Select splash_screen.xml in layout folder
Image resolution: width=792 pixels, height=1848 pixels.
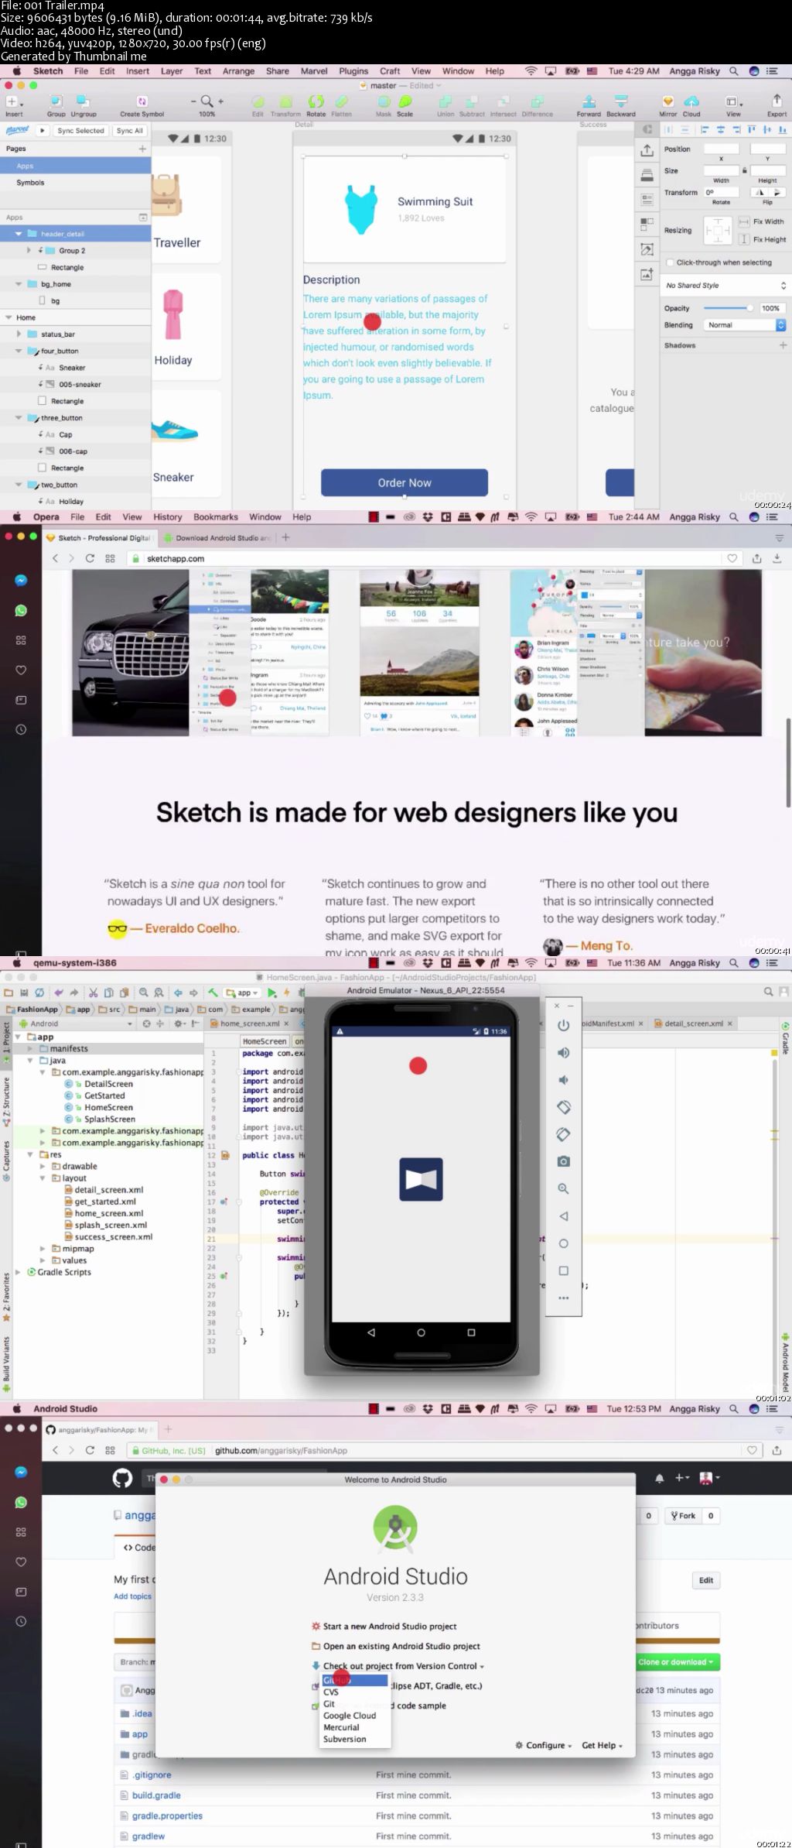(x=111, y=1225)
